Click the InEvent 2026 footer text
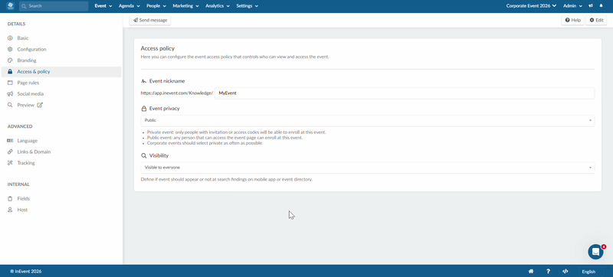Screen dimensions: 613x277 click(26, 272)
